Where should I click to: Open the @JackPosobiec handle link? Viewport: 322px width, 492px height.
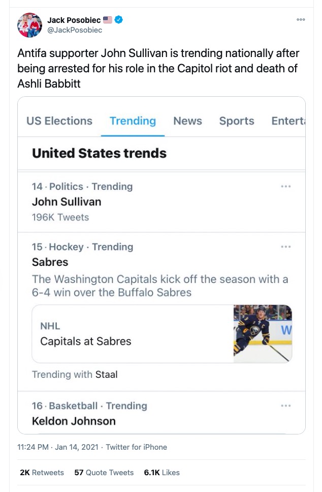75,30
